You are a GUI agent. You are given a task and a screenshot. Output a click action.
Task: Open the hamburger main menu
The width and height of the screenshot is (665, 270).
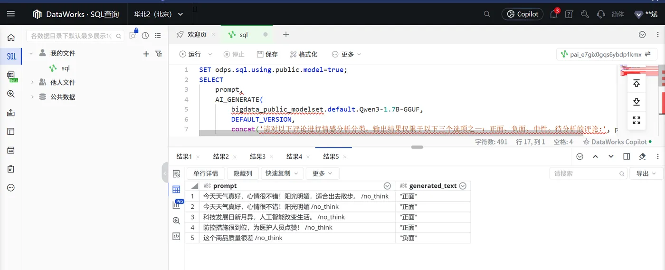coord(10,14)
